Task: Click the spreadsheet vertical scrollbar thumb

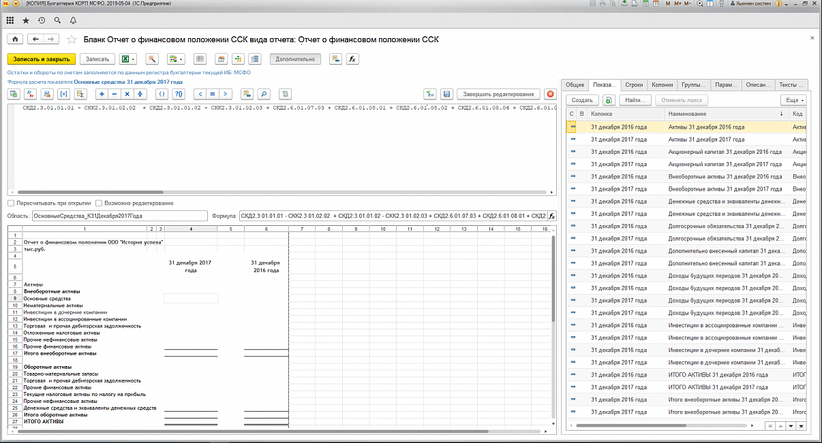Action: click(553, 279)
